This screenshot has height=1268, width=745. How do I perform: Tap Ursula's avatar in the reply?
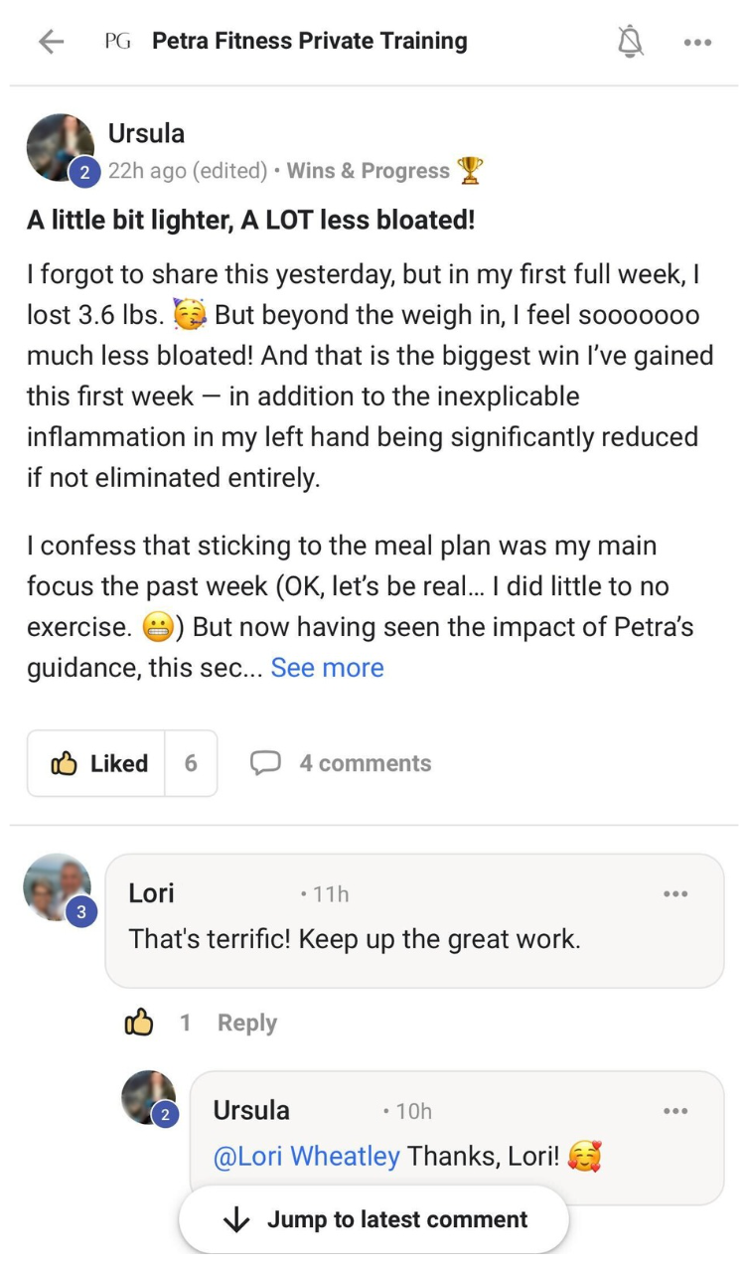point(149,1097)
